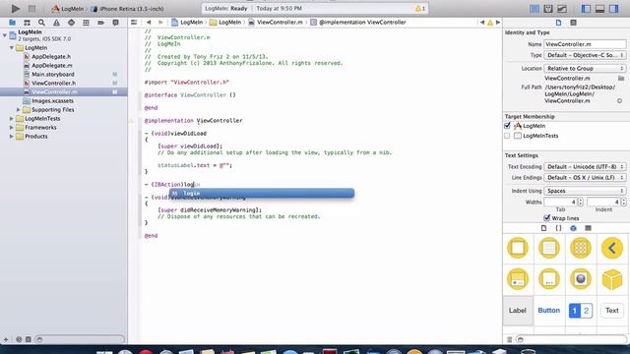
Task: Expand the Frameworks group
Action: (12, 127)
